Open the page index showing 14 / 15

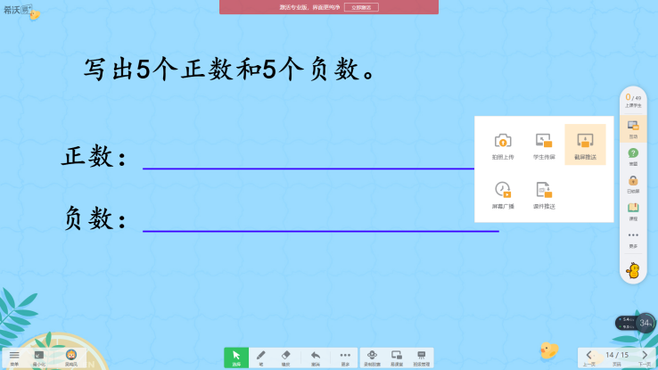pyautogui.click(x=617, y=358)
